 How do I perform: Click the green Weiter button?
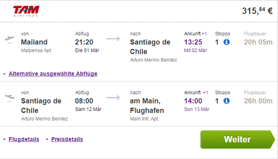(237, 139)
